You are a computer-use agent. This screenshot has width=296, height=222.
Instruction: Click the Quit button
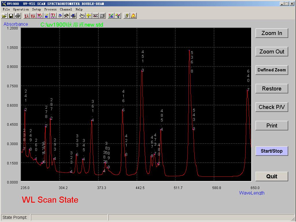coord(271,177)
